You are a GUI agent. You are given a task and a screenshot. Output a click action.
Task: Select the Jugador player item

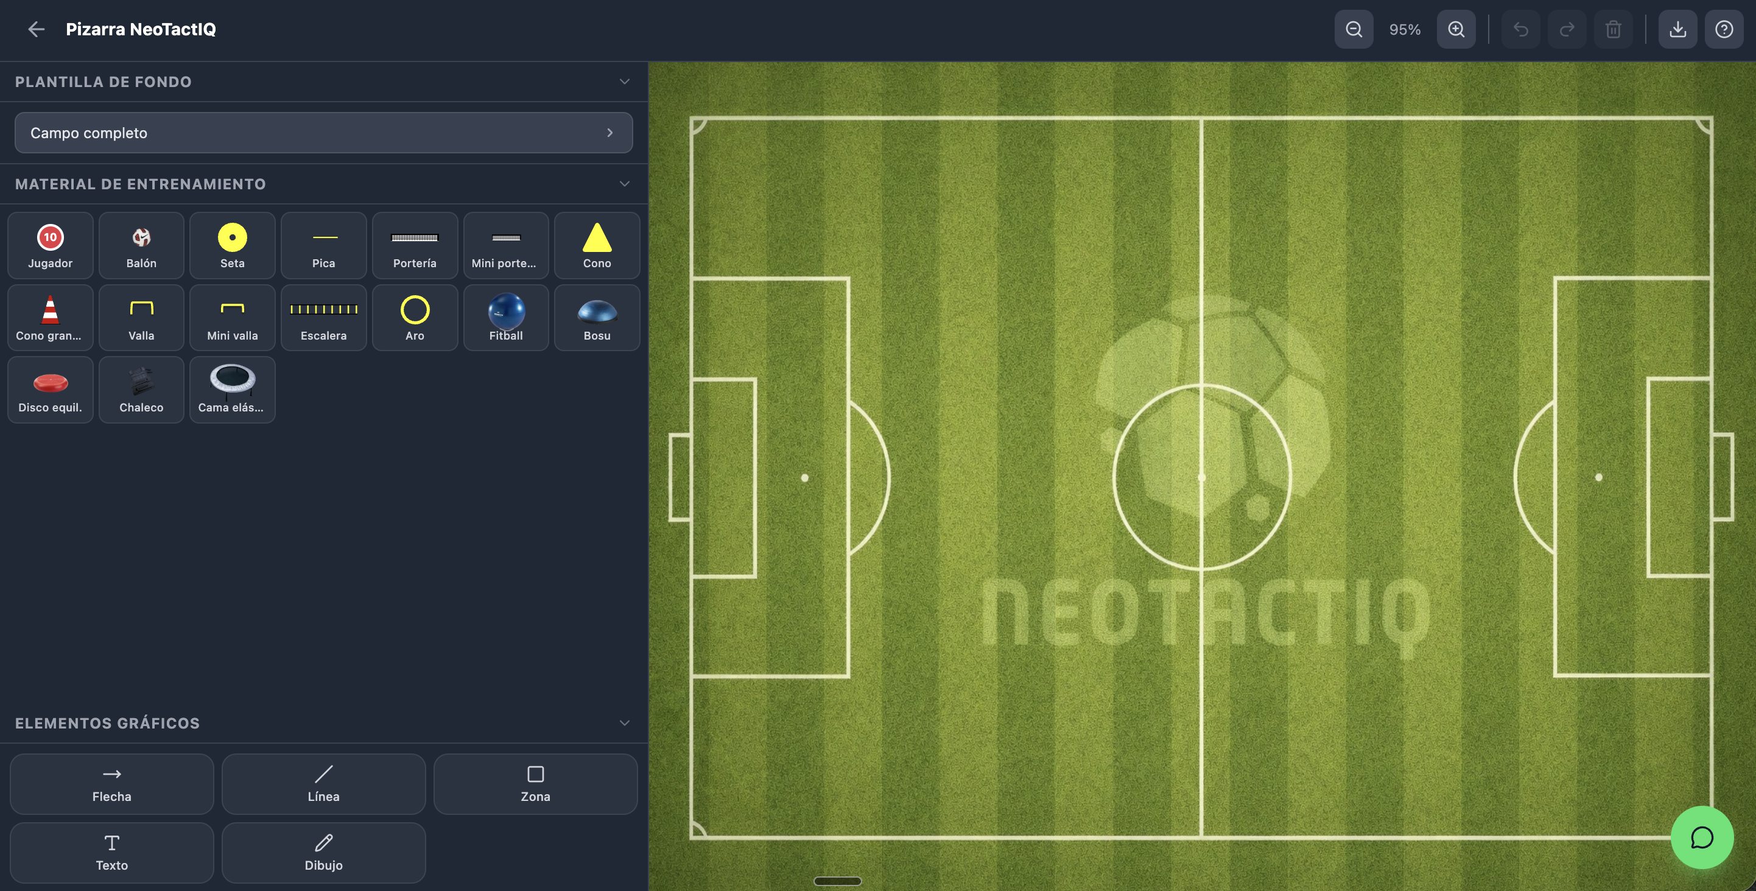tap(51, 245)
